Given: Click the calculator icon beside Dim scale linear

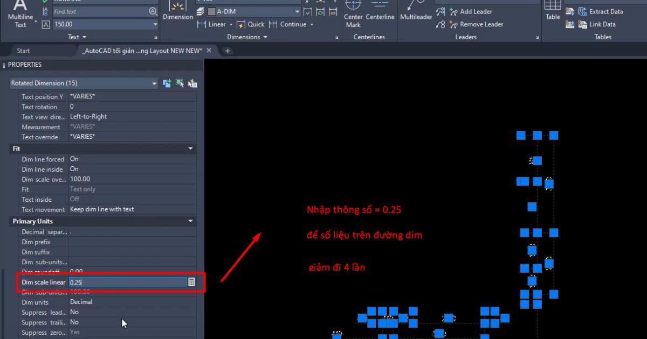Looking at the screenshot, I should [192, 281].
